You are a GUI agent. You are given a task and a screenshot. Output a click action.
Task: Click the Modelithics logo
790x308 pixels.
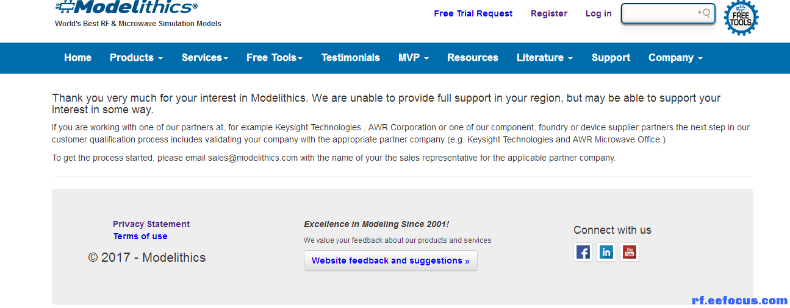tap(126, 7)
